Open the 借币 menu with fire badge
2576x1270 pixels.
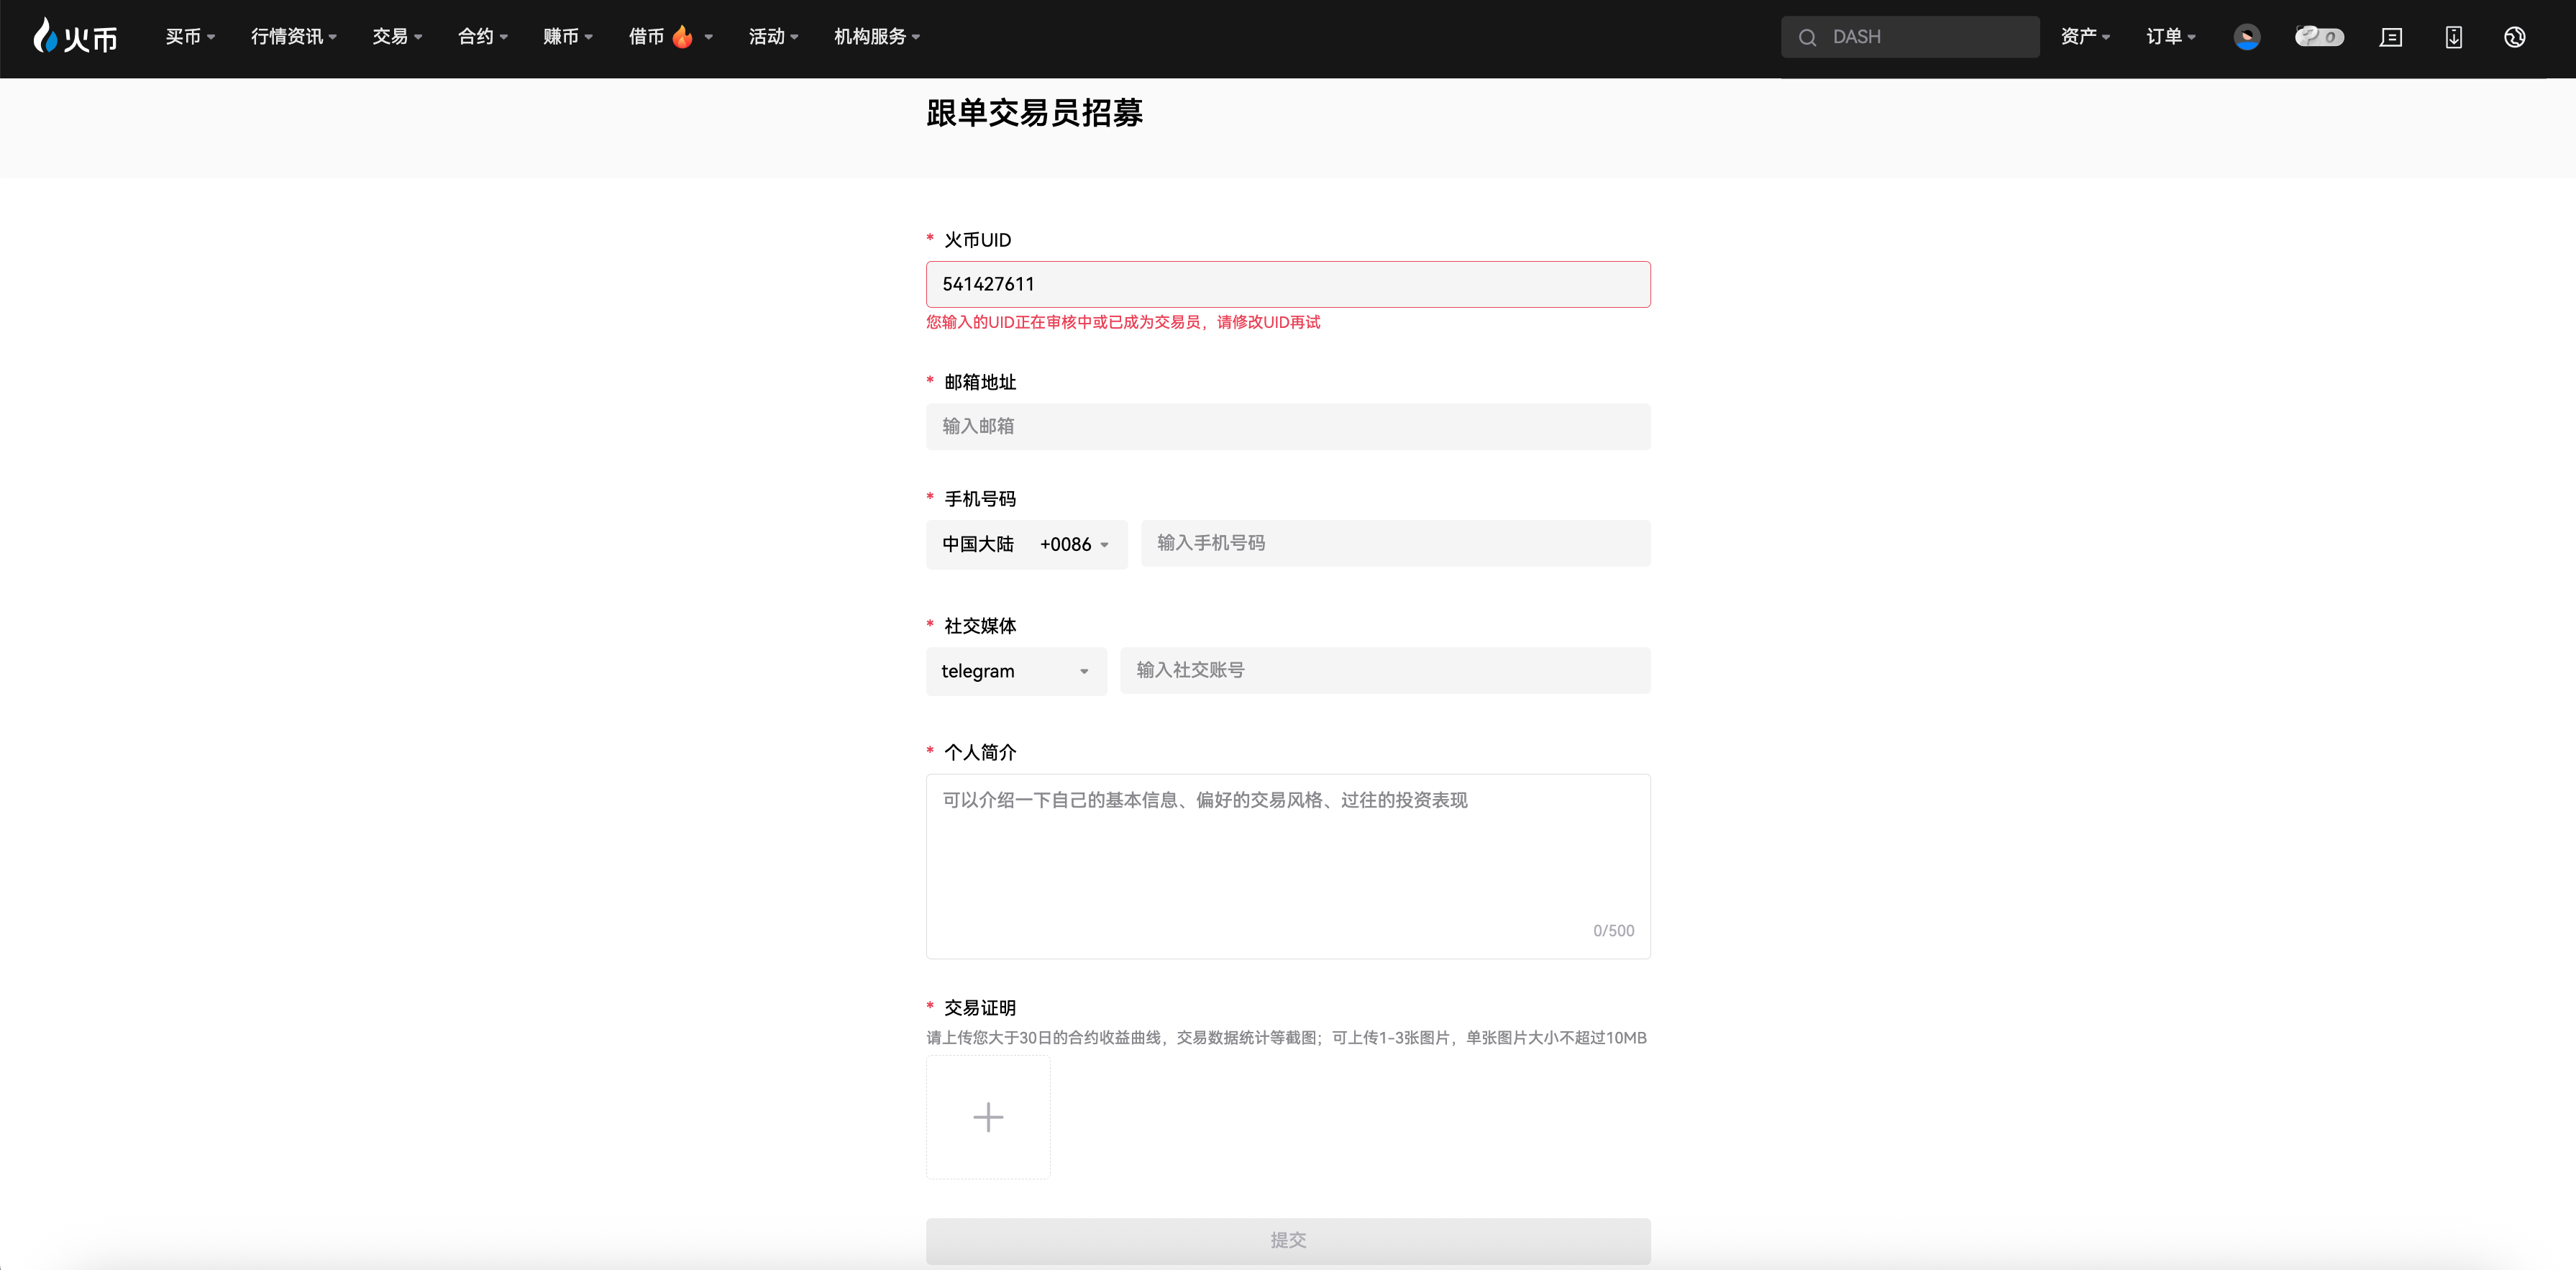click(669, 37)
